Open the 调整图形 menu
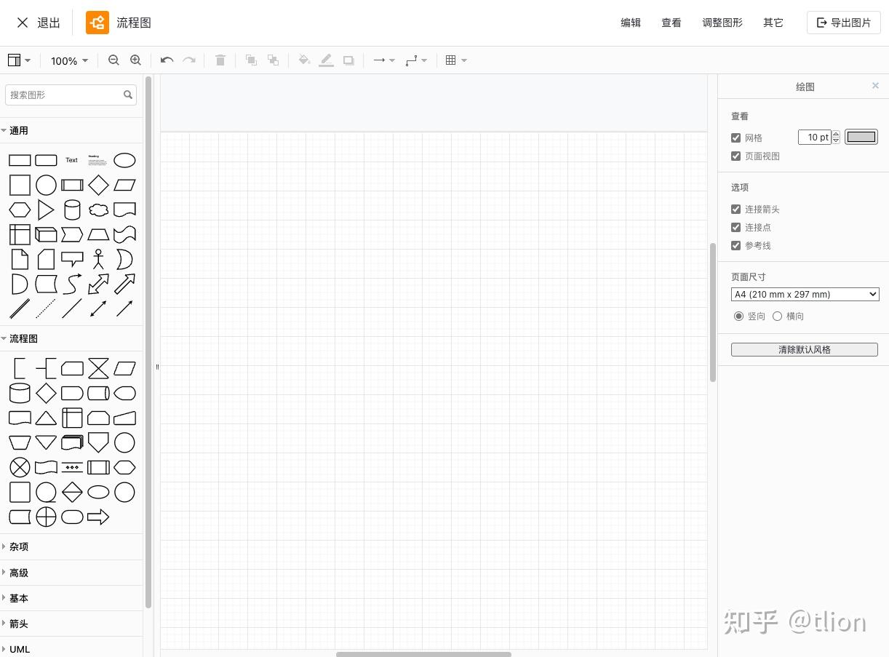Viewport: 889px width, 657px height. (722, 23)
